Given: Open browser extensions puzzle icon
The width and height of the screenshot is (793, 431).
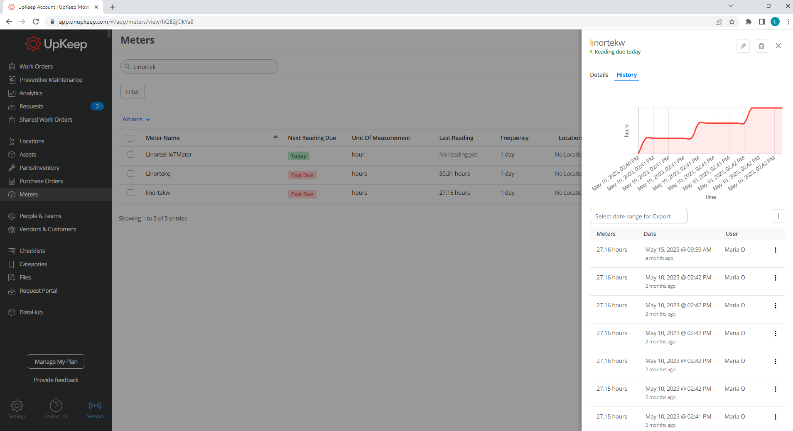Looking at the screenshot, I should tap(749, 22).
